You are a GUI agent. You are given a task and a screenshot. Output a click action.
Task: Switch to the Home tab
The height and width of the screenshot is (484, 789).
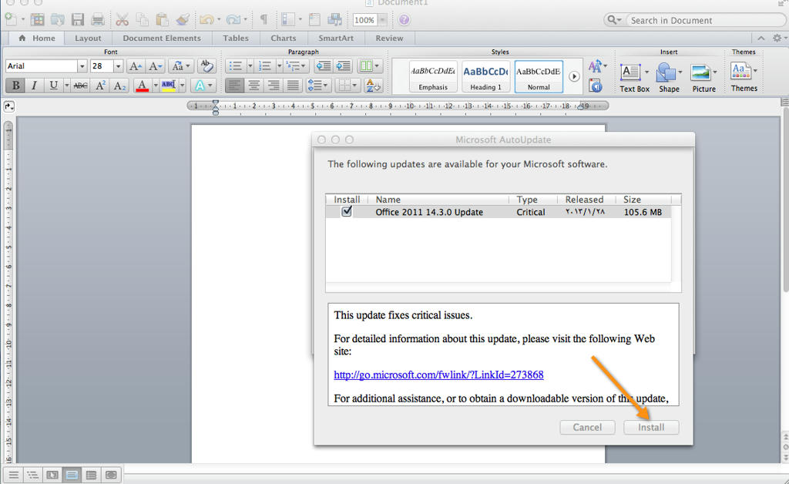(x=37, y=39)
